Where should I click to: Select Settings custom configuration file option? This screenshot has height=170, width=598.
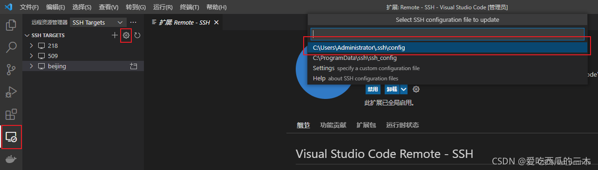(447, 68)
